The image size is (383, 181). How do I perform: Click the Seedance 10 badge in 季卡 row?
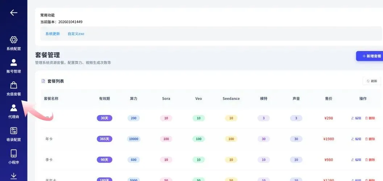point(231,160)
